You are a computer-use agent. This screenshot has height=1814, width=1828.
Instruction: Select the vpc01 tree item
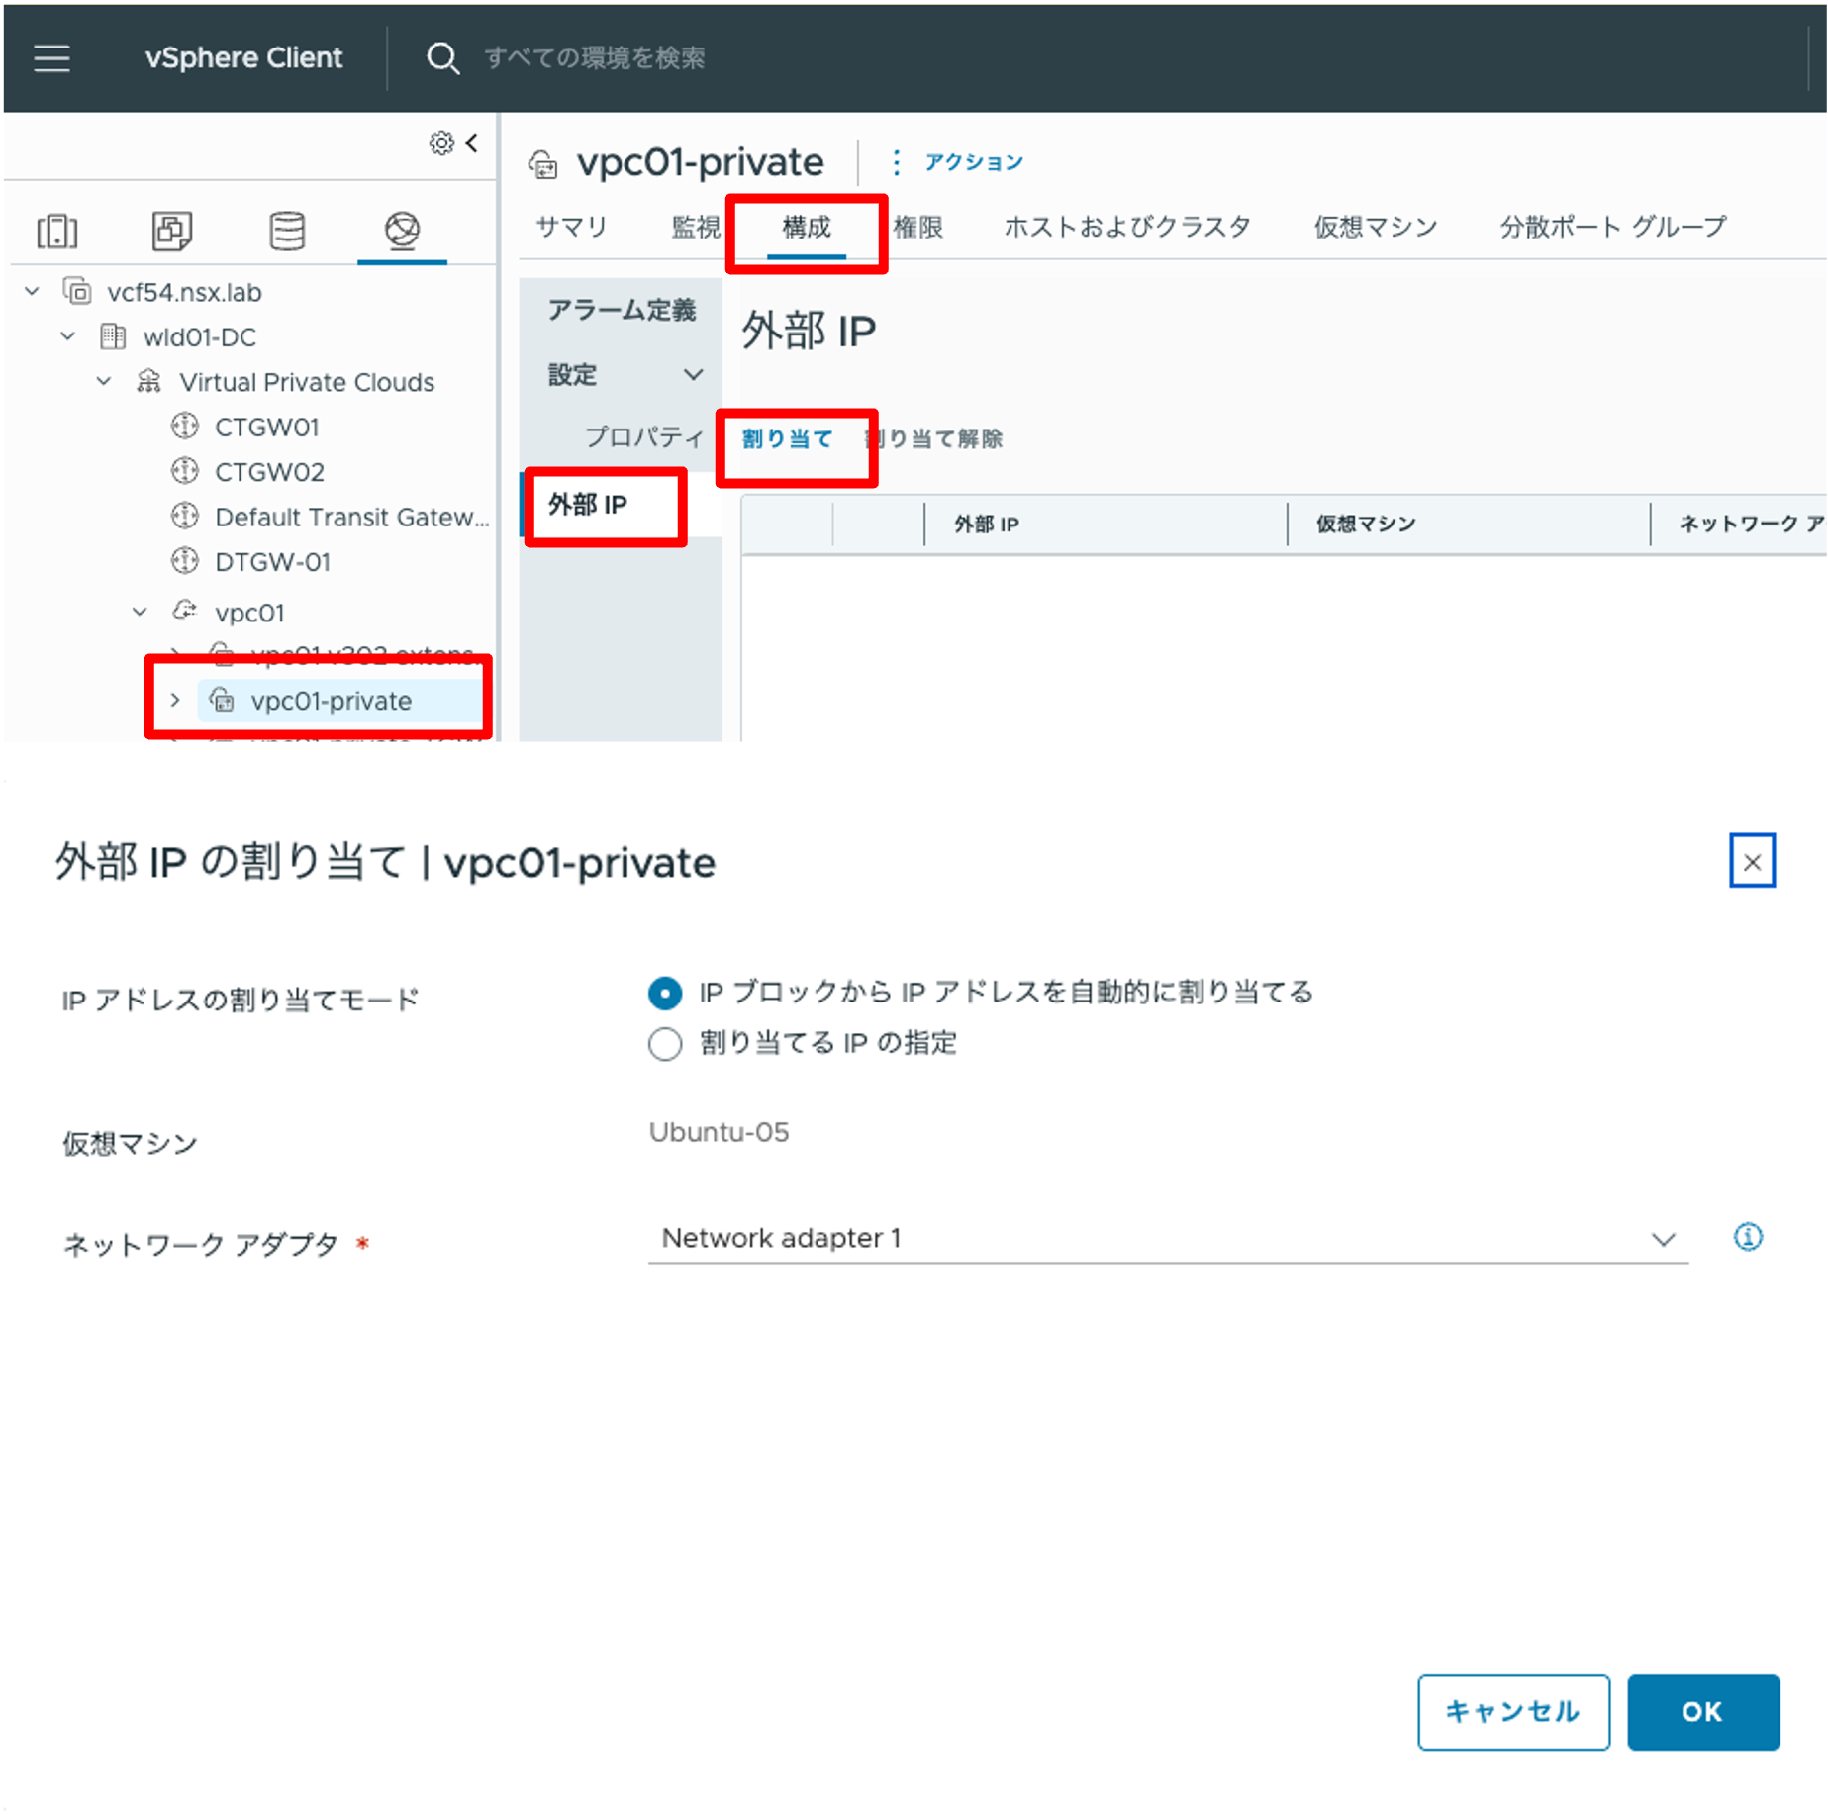coord(250,613)
